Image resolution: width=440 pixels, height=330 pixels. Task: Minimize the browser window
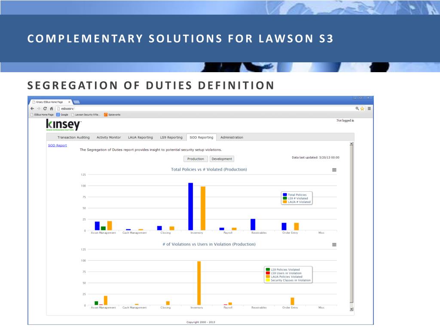(355, 98)
